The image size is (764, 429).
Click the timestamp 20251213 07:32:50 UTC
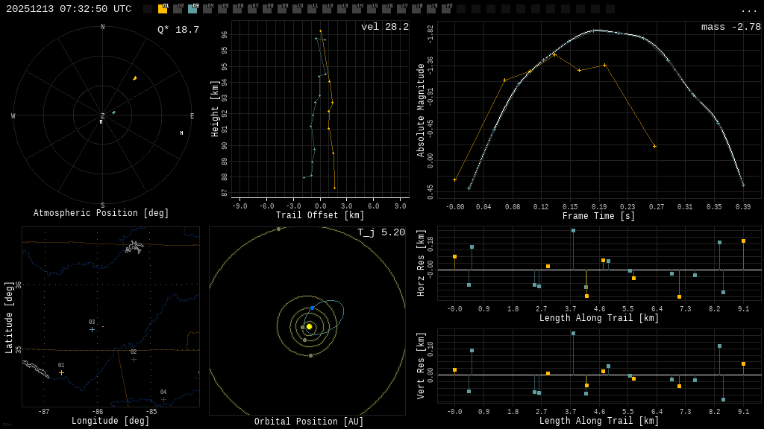pos(69,9)
